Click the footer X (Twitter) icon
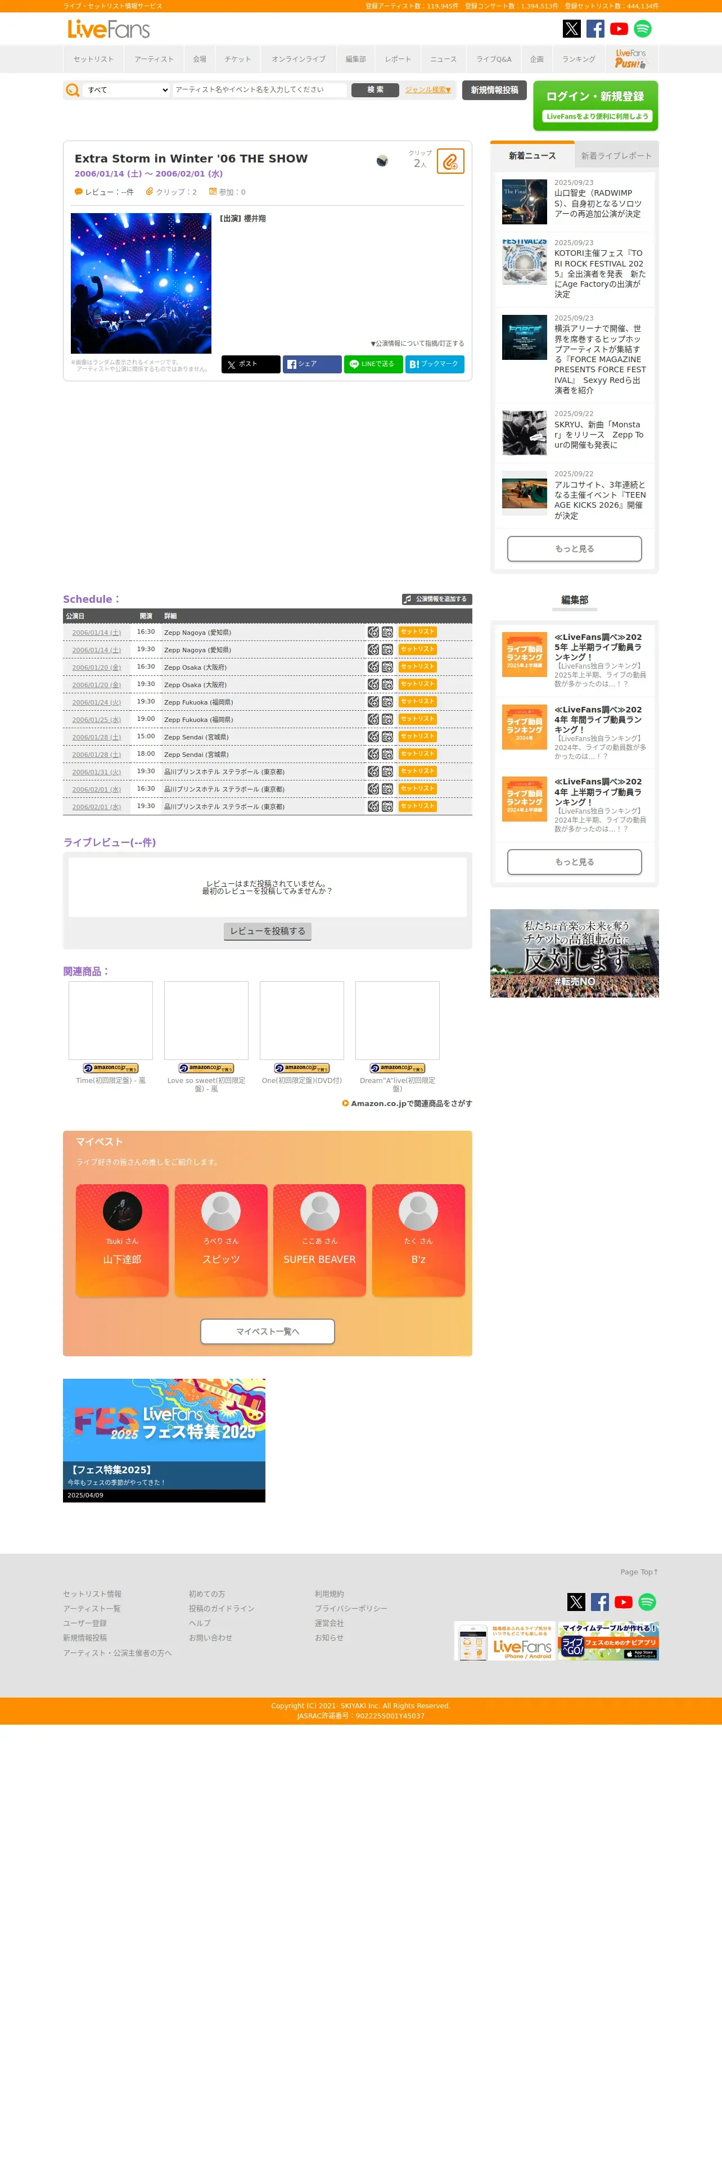Screen dimensions: 722x2166 click(576, 1602)
